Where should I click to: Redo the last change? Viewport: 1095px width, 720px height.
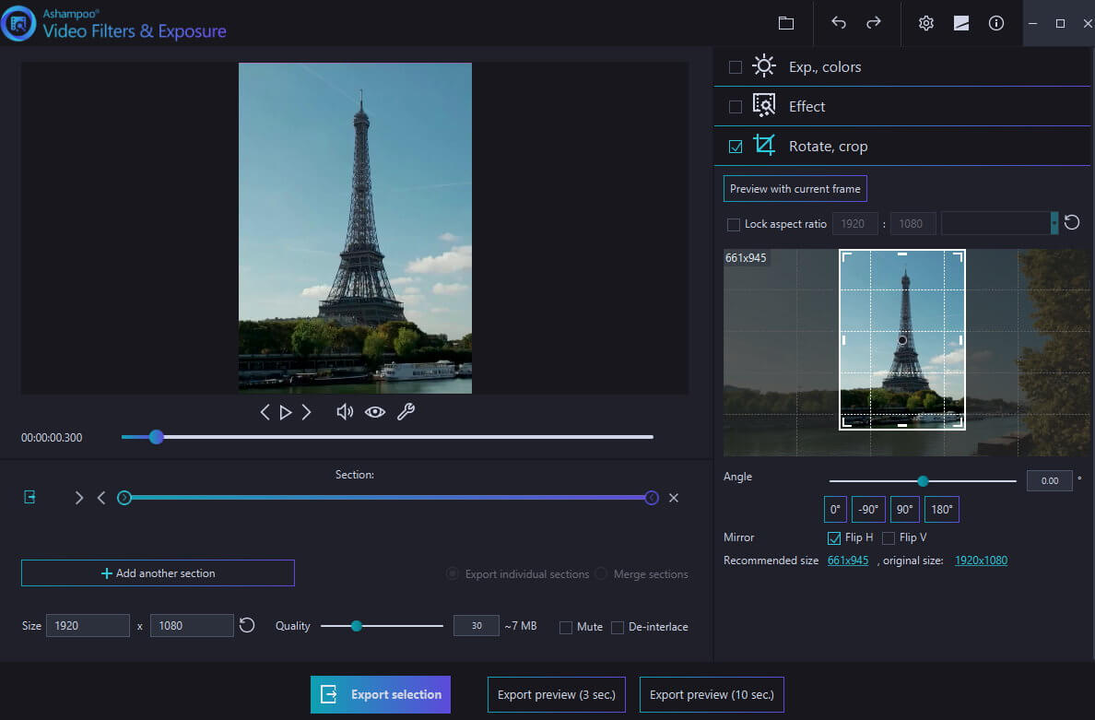pos(874,22)
